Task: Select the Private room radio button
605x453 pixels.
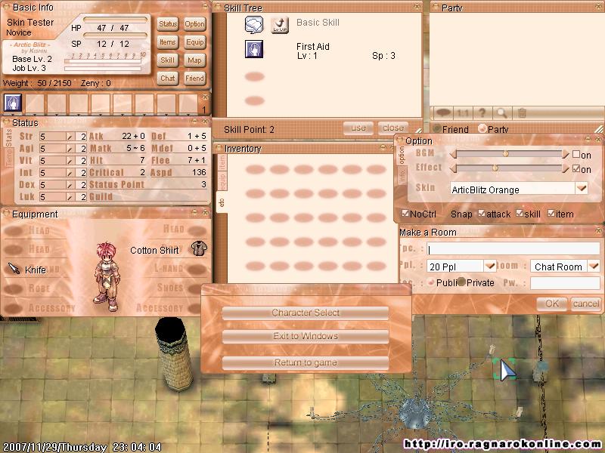Action: click(x=461, y=282)
